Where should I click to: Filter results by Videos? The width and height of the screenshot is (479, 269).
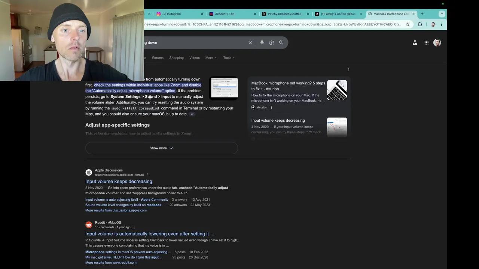pos(194,58)
